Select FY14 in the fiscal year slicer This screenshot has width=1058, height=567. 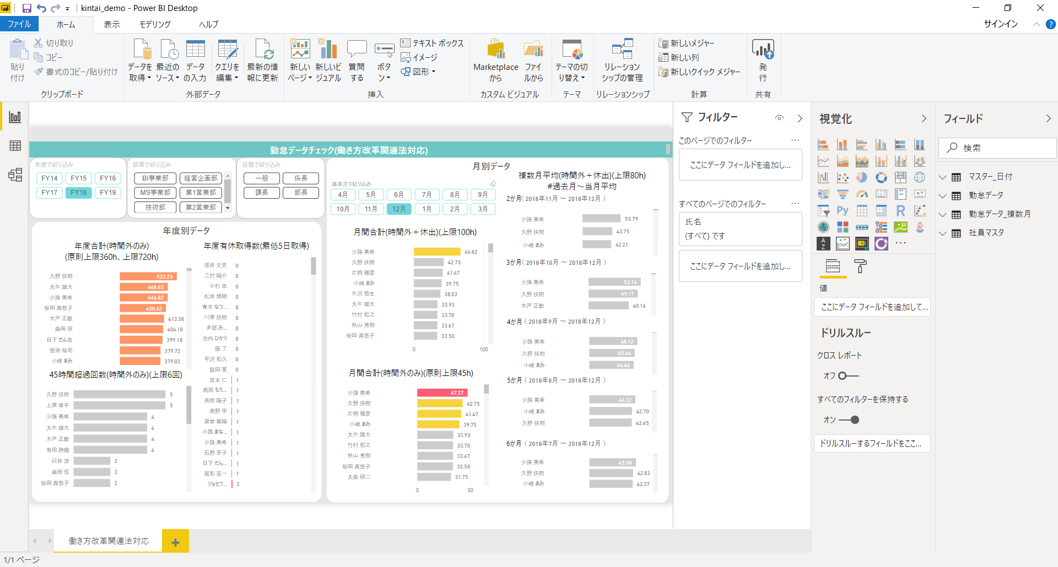(50, 178)
